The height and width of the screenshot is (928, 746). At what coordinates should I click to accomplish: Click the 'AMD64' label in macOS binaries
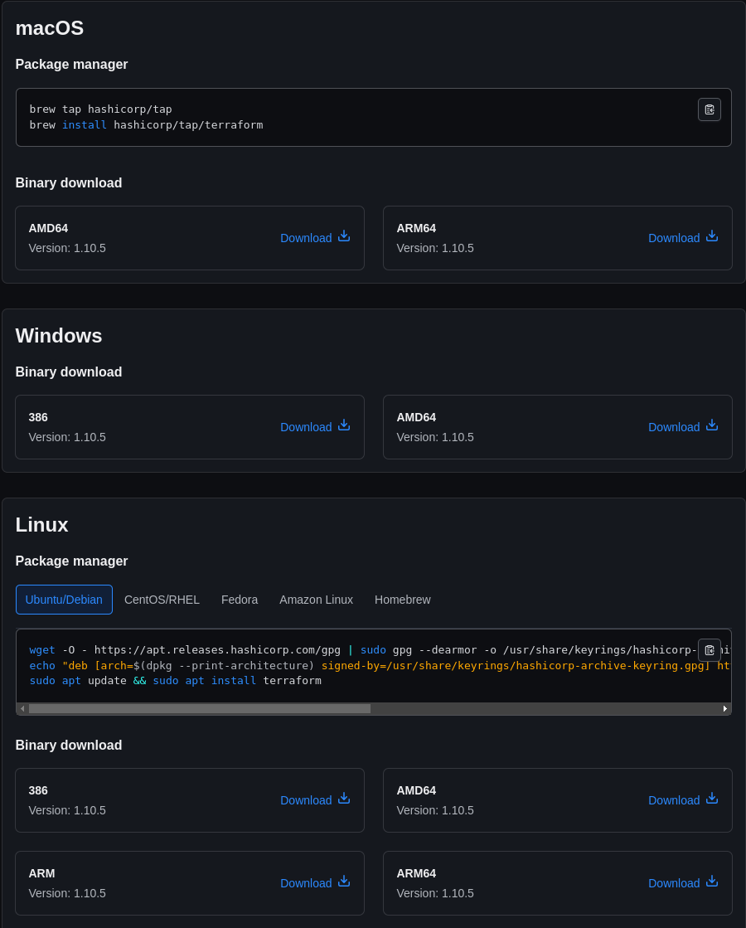(x=48, y=228)
